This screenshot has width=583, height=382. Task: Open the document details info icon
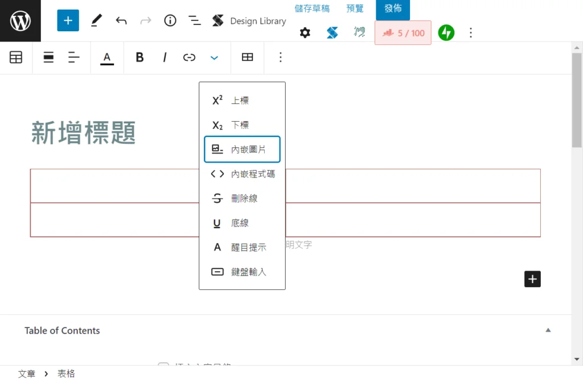coord(170,20)
